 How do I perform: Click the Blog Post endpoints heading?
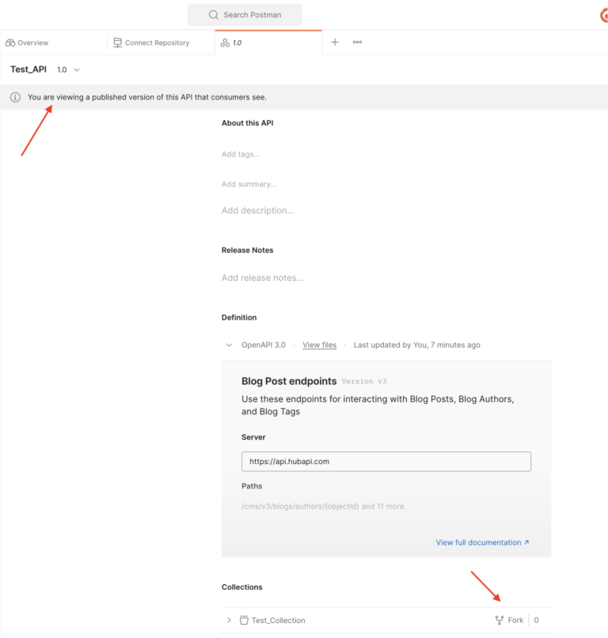click(x=289, y=381)
